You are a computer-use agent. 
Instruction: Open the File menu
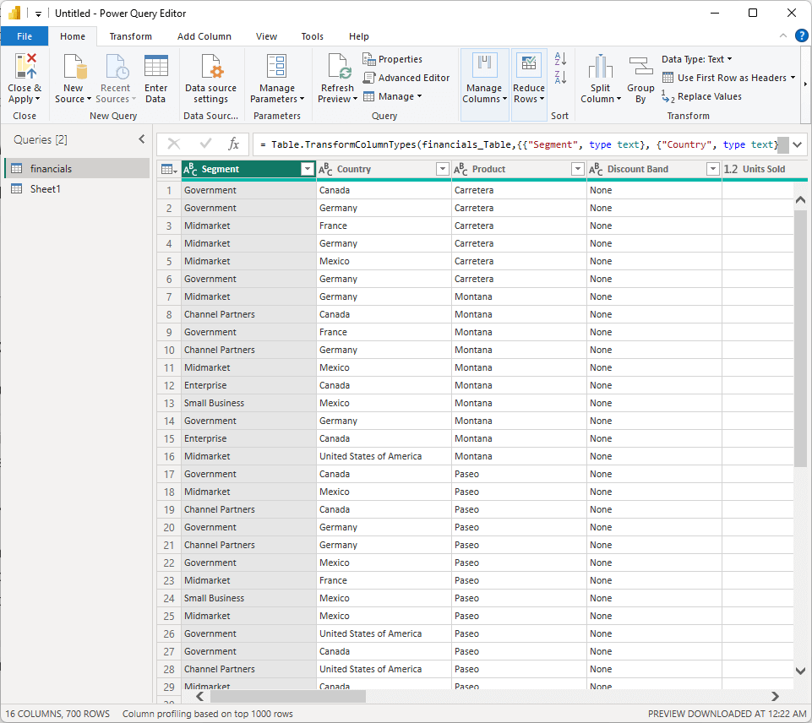click(25, 36)
